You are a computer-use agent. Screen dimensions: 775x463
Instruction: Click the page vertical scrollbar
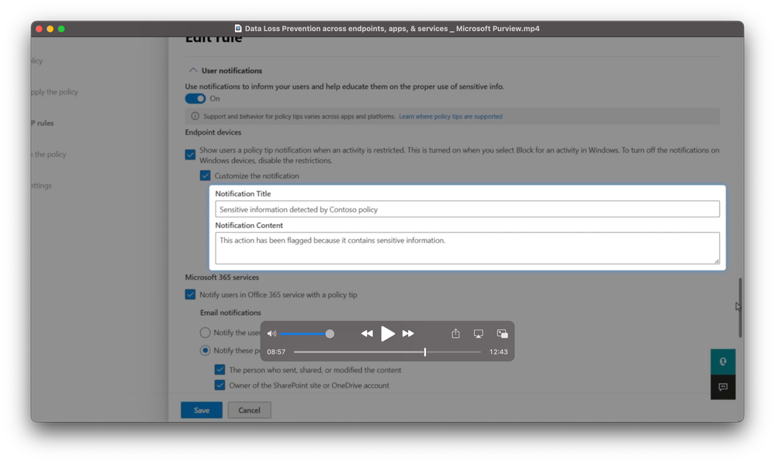pyautogui.click(x=740, y=307)
